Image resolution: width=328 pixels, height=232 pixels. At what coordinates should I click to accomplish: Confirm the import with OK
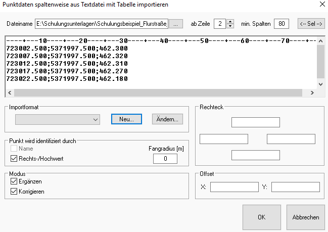tap(261, 217)
